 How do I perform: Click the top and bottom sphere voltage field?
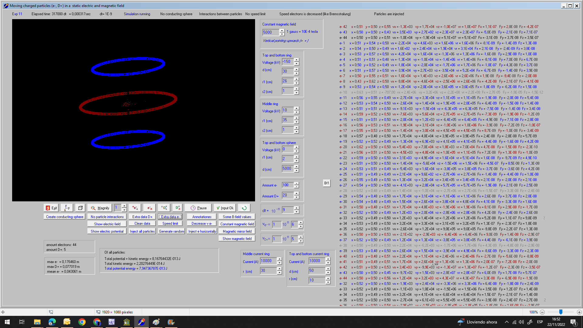[288, 149]
